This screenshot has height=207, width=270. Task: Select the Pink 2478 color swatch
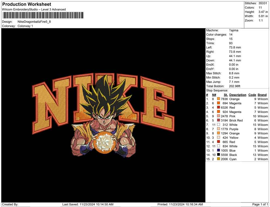(218, 116)
